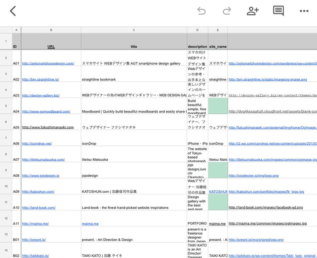Click the description header cell
Viewport: 317px width, 258px height.
(197, 41)
